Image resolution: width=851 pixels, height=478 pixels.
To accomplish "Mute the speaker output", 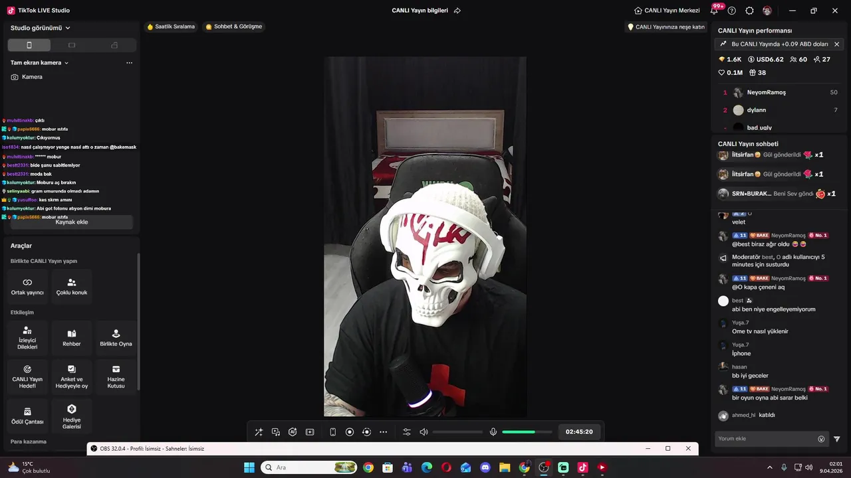I will tap(424, 432).
